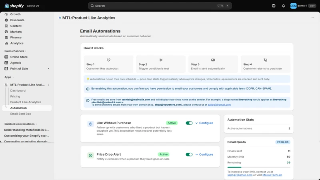Click the sajibg7@gmail.com link in Email Quota
Screen dimensions: 320x180
click(240, 175)
